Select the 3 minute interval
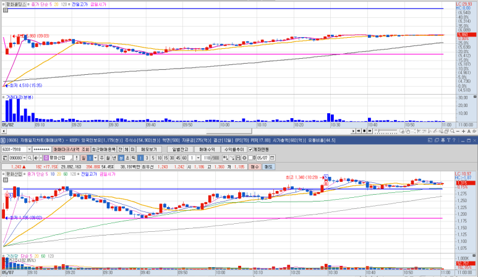 click(147, 158)
